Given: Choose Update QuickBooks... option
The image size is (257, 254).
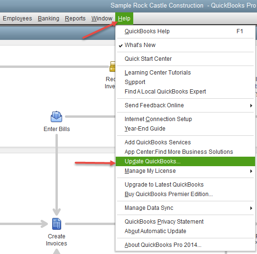Looking at the screenshot, I should 185,161.
